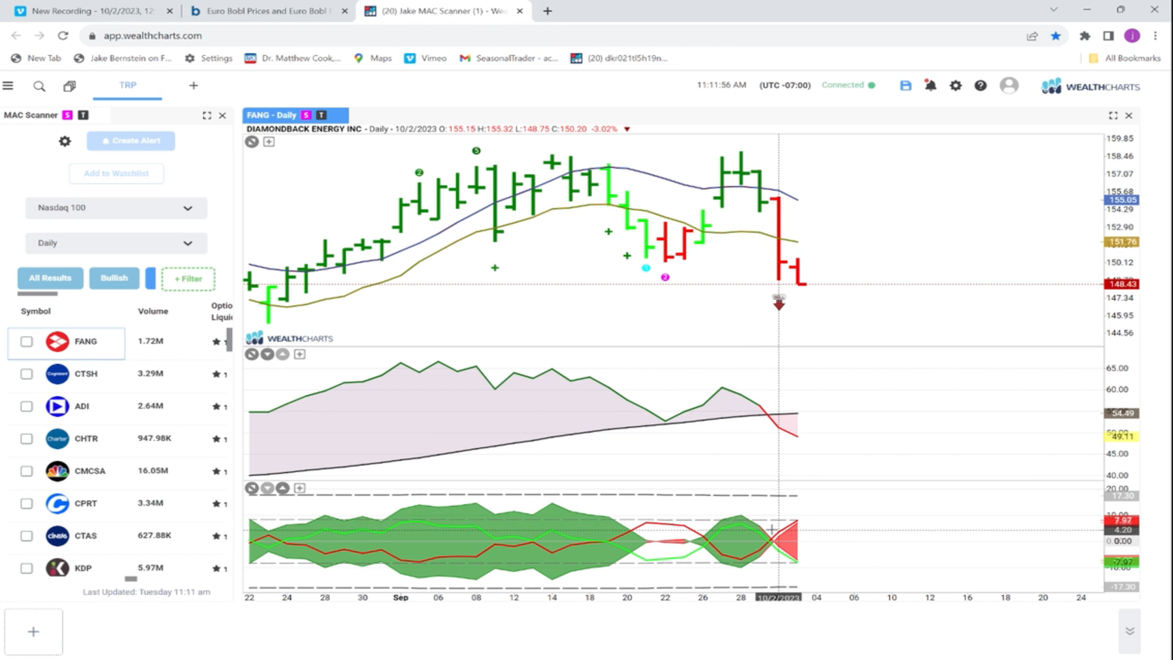Check the CMCSA row checkbox
Viewport: 1173px width, 660px height.
tap(26, 471)
